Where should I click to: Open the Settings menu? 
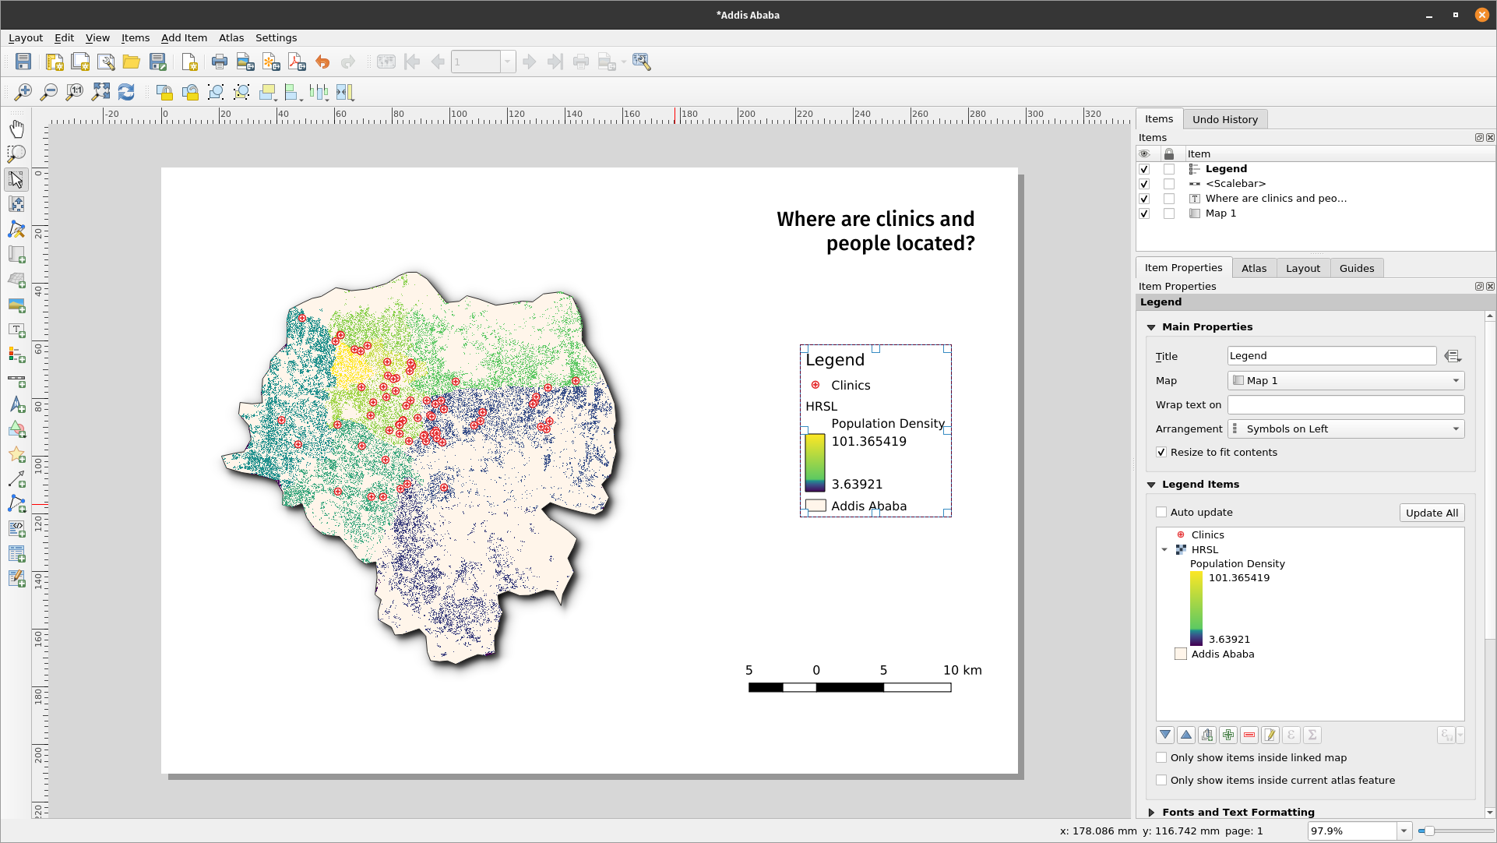[276, 37]
